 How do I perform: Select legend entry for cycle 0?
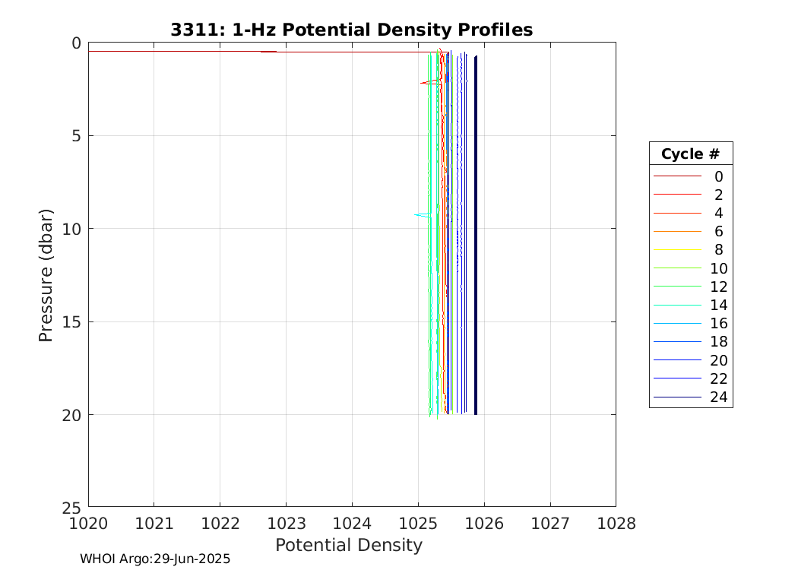[691, 176]
